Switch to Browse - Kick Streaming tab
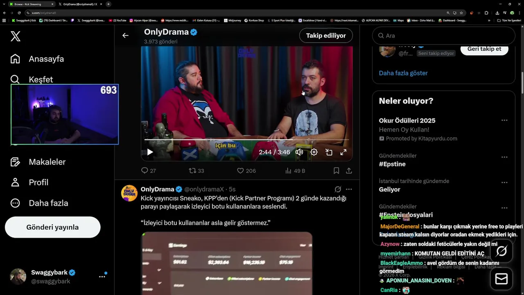Image resolution: width=524 pixels, height=295 pixels. [31, 4]
